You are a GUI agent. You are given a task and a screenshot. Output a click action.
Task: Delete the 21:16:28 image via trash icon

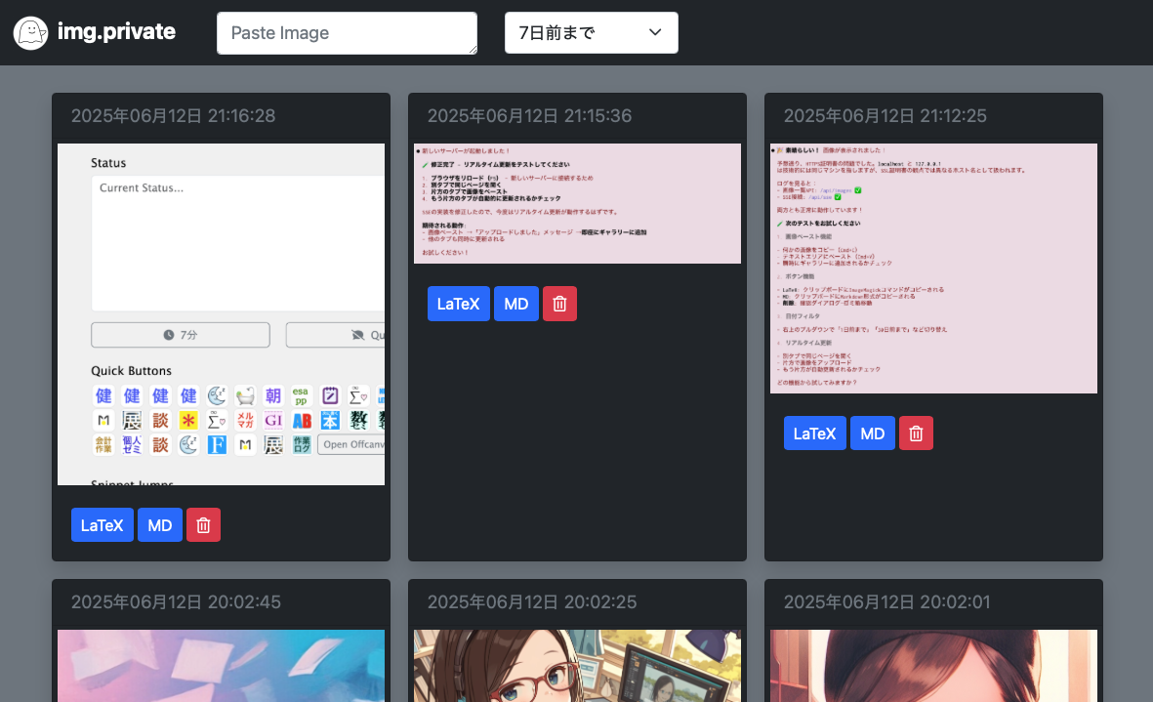pos(203,525)
